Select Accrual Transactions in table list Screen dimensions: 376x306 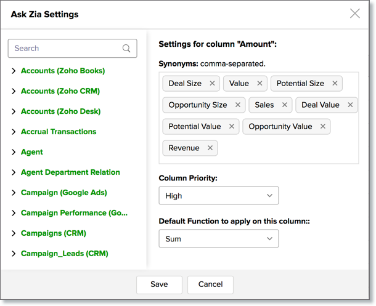[x=59, y=132]
